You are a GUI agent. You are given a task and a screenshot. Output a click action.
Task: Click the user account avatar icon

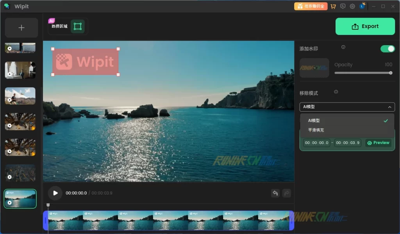[362, 6]
